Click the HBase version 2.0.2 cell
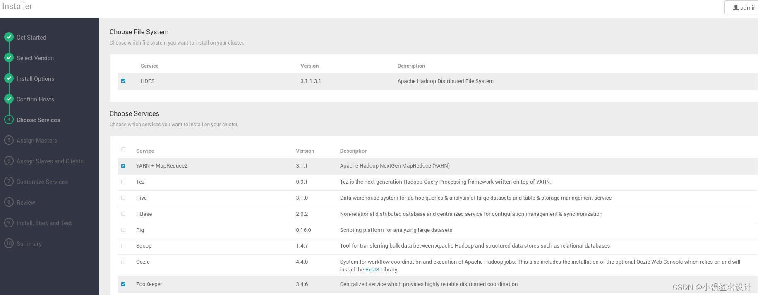The image size is (758, 295). click(302, 214)
